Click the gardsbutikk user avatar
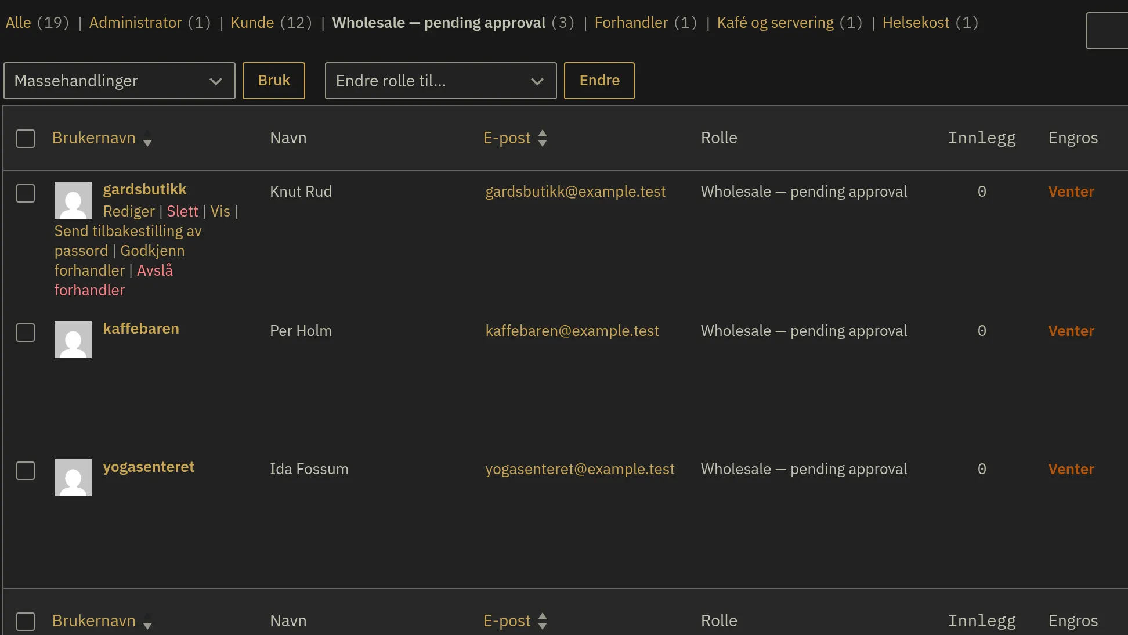 click(x=73, y=200)
